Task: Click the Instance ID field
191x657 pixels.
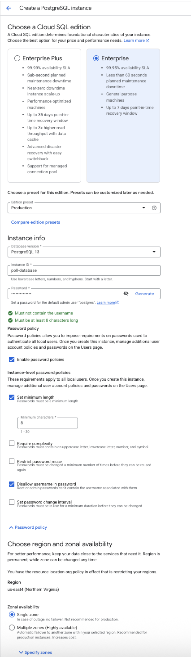Action: point(84,270)
